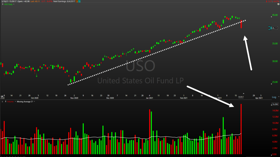The width and height of the screenshot is (280, 157).
Task: Click the cyan current price pointer arrow
Action: (x=271, y=28)
